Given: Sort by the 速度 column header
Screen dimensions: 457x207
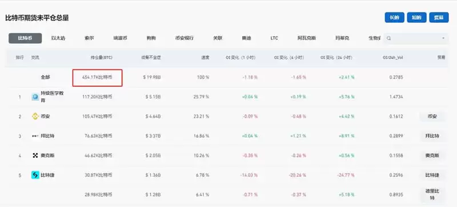Looking at the screenshot, I should 205,58.
